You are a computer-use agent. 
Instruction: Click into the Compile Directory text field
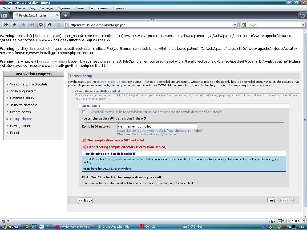(x=157, y=126)
